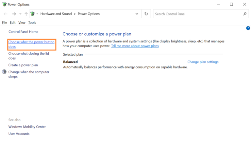Image resolution: width=251 pixels, height=141 pixels.
Task: Click the address bar Control Panel icon
Action: (32, 14)
